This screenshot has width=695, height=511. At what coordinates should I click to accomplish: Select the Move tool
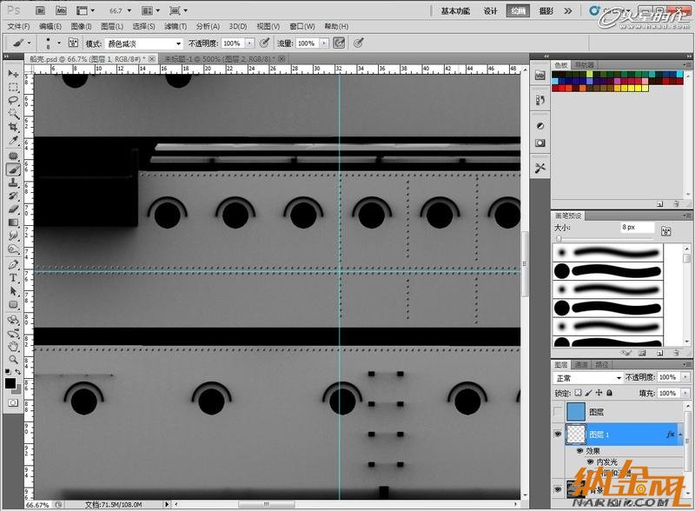[x=13, y=74]
